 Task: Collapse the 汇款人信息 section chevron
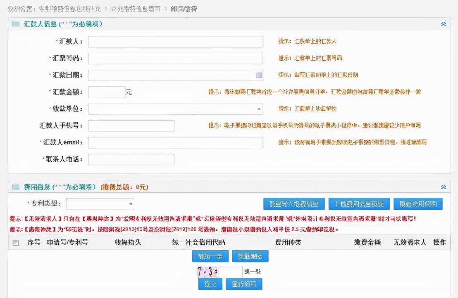coord(444,24)
